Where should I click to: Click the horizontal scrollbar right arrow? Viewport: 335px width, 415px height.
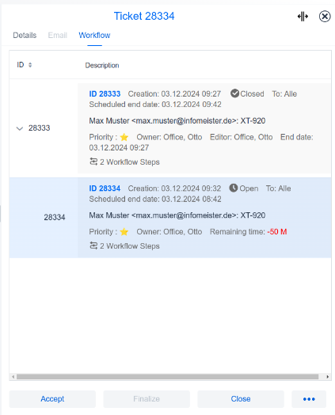pyautogui.click(x=328, y=377)
